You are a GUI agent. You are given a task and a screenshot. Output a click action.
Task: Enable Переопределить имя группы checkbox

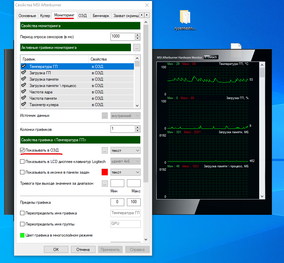tap(22, 224)
